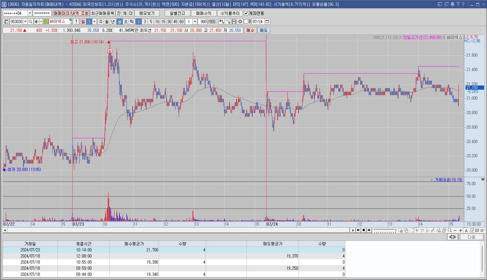Image resolution: width=487 pixels, height=280 pixels.
Task: Select the 체 tab button
Action: click(x=125, y=13)
